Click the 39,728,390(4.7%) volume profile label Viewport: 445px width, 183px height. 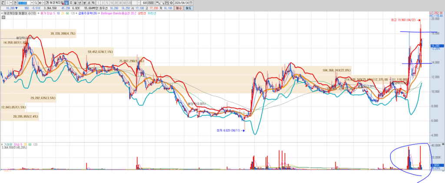[63, 33]
